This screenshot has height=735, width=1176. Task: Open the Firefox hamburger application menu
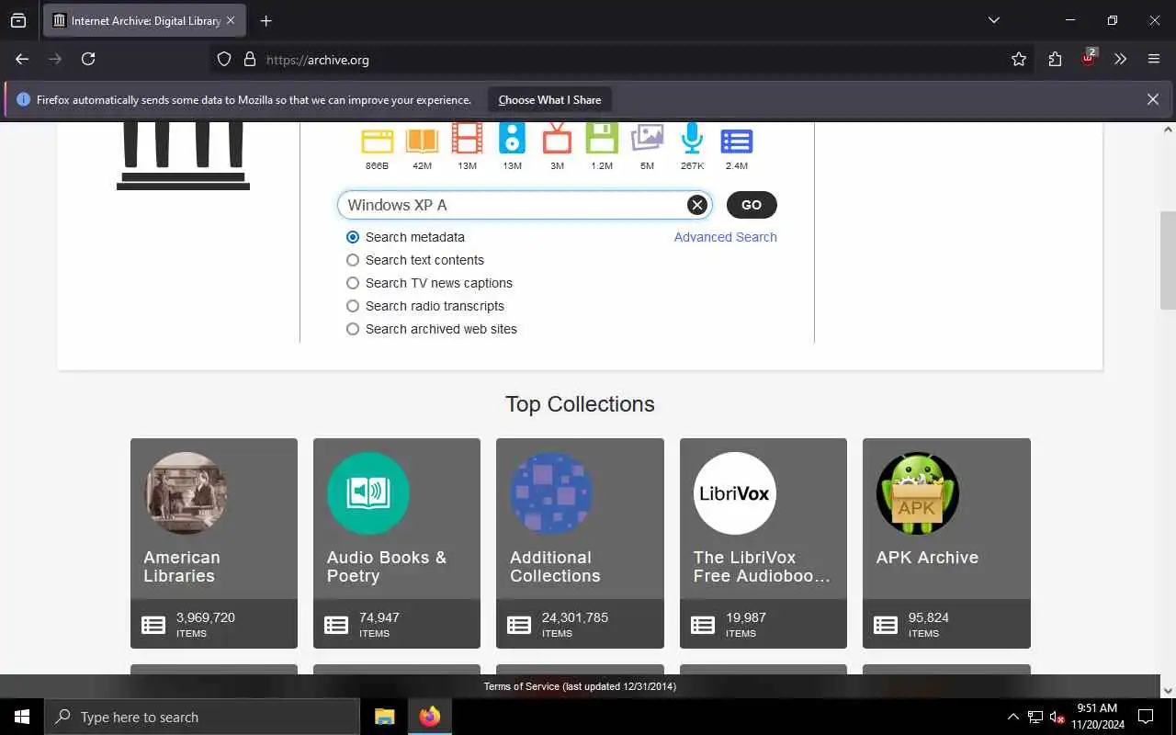click(1154, 59)
